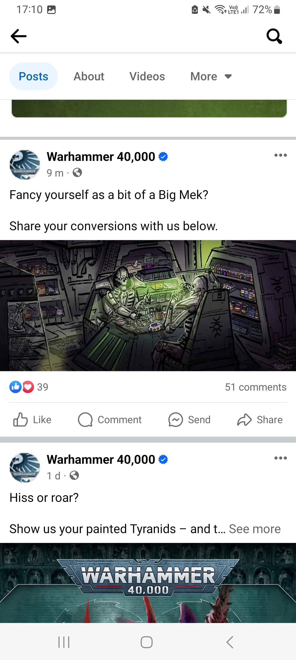Open the Warhammer 40,000 page name on the 9 m post
296x660 pixels.
(x=101, y=157)
